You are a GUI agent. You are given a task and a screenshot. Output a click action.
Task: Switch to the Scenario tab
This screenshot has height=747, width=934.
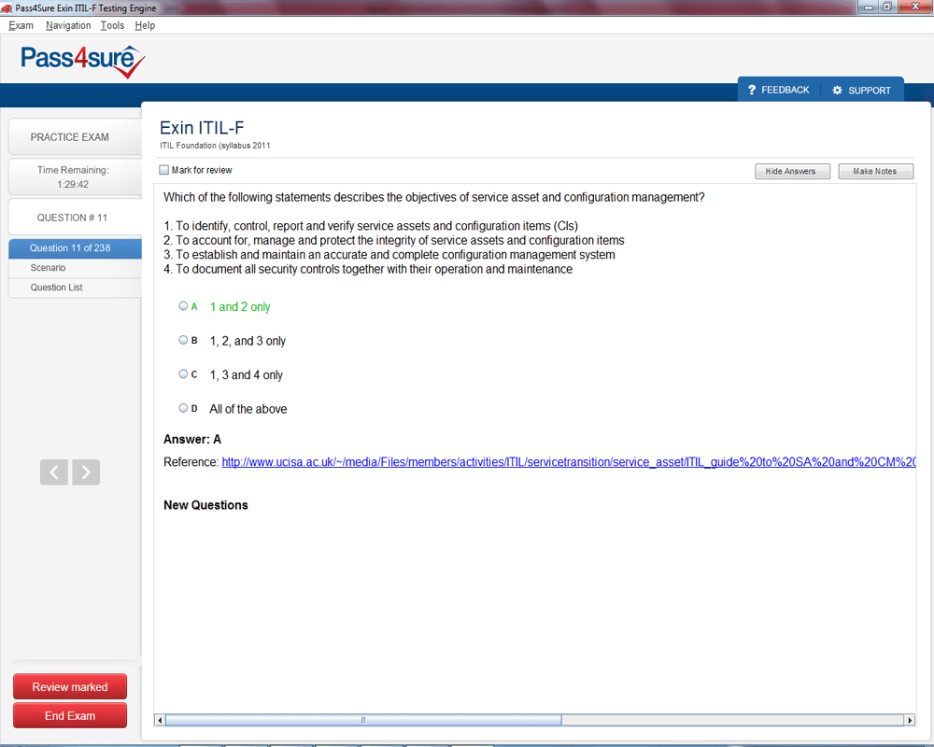pos(75,268)
